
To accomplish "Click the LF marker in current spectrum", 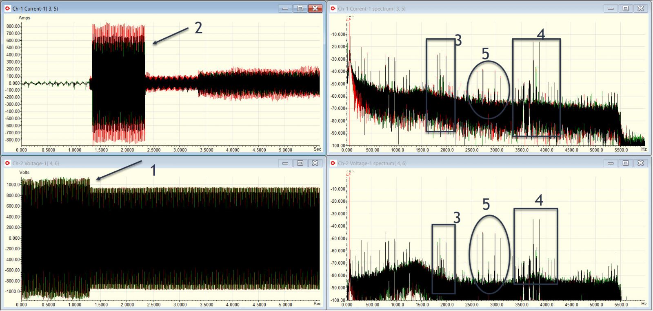I will [349, 19].
